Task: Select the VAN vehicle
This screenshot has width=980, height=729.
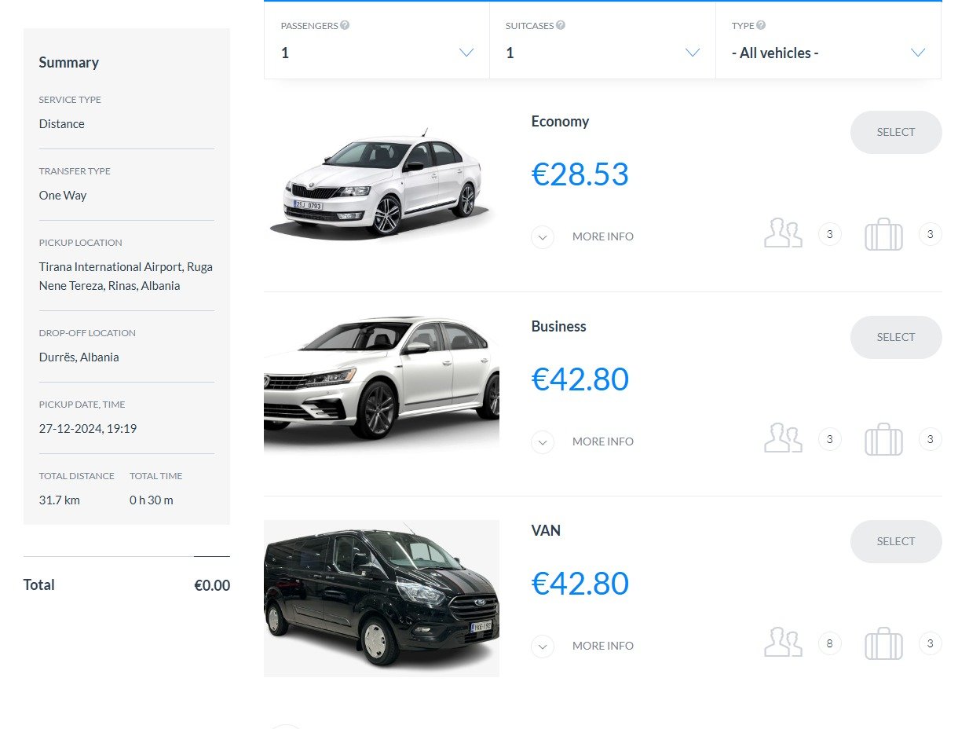Action: (x=896, y=541)
